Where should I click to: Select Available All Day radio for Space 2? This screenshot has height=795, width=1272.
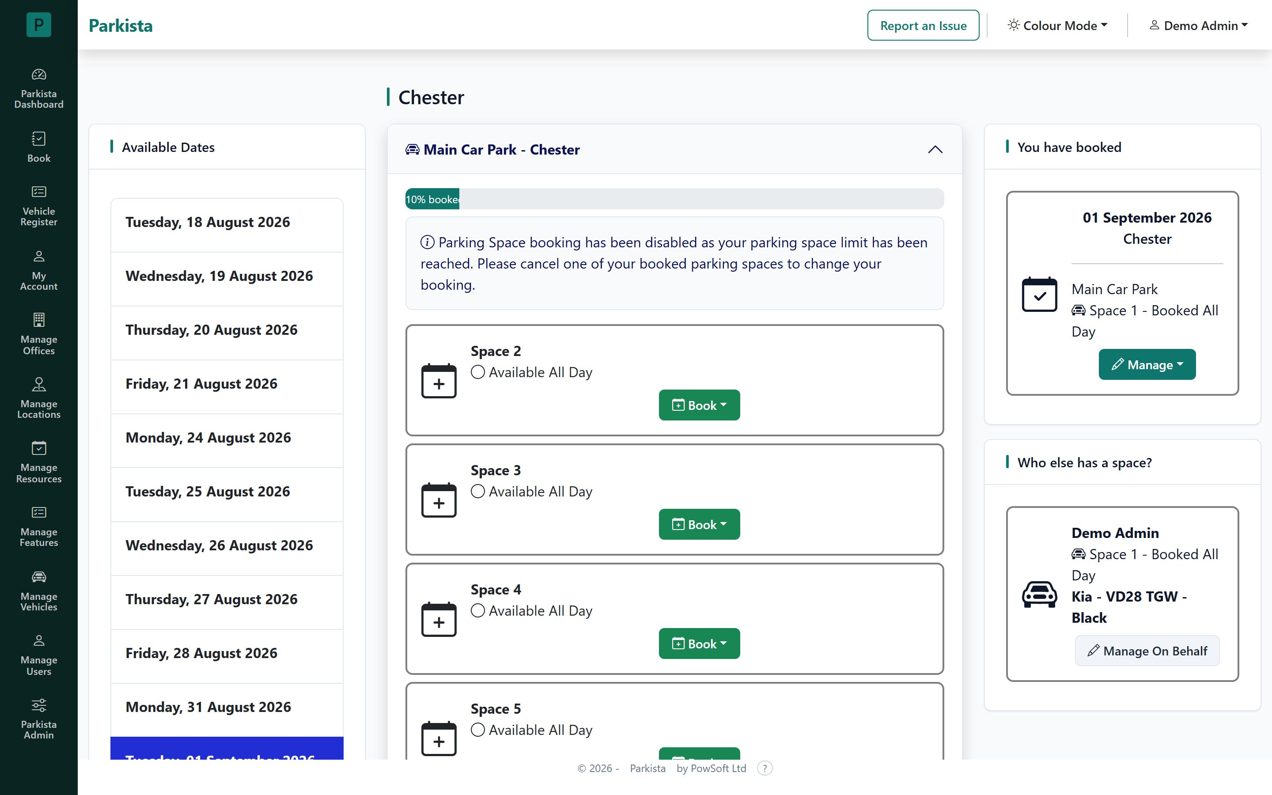coord(478,372)
